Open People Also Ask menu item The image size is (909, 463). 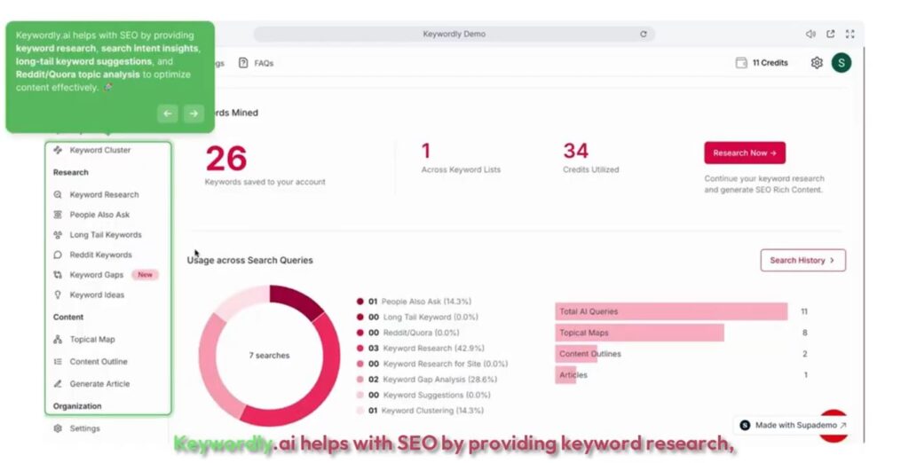coord(99,215)
